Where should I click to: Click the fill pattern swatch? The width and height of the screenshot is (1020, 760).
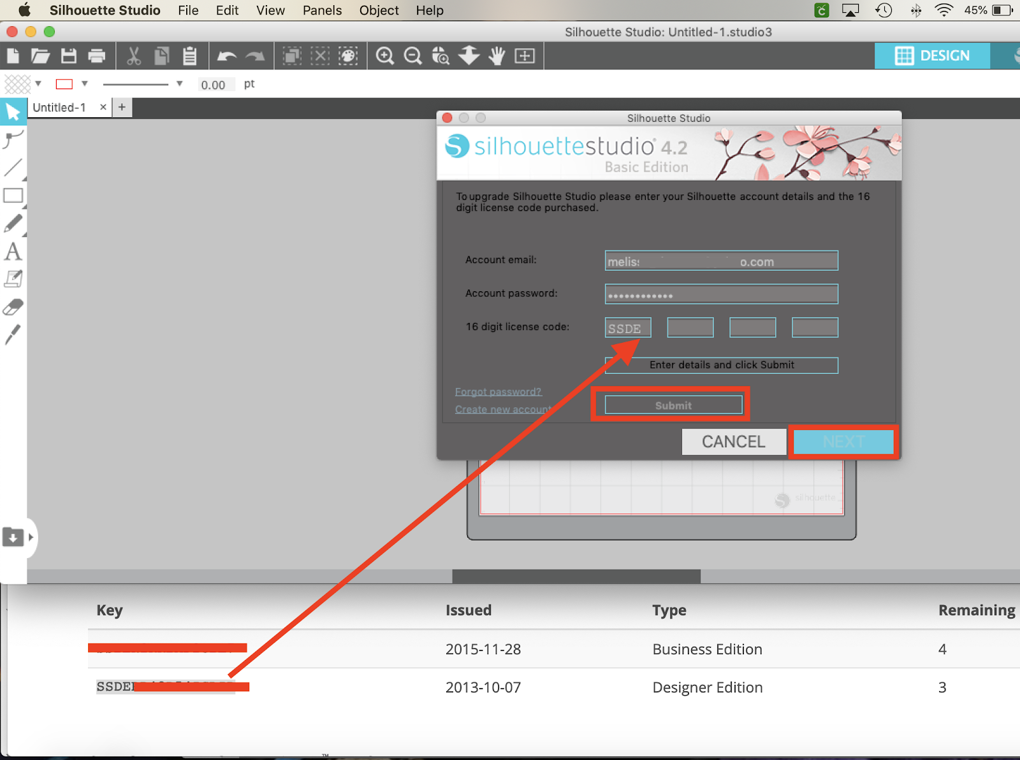[x=17, y=84]
